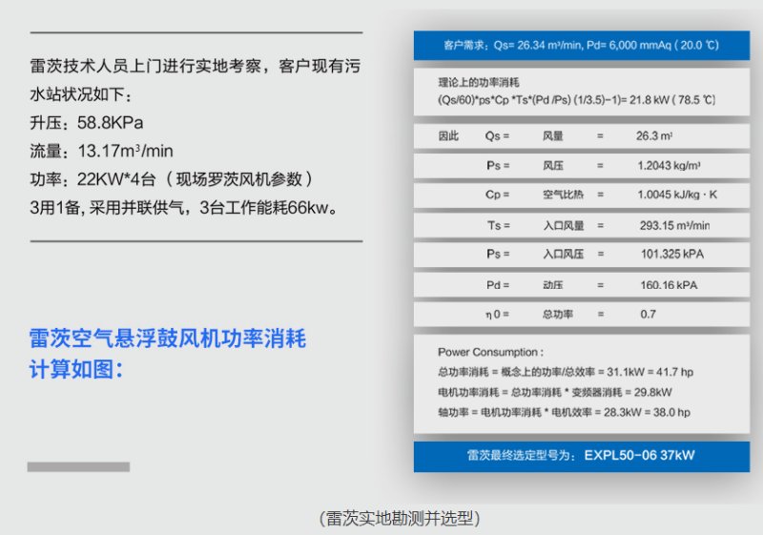The image size is (763, 535).
Task: Click the value '101.325 kPA'
Action: click(x=672, y=254)
